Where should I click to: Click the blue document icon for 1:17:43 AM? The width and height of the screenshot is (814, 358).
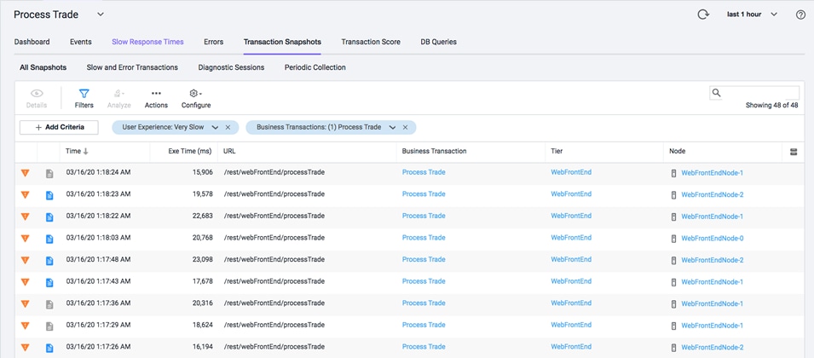(x=49, y=282)
